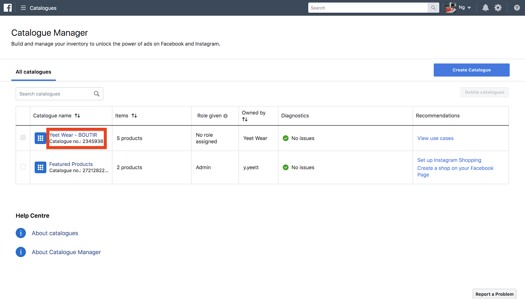
Task: Click the Create Catalogue button
Action: pyautogui.click(x=472, y=70)
